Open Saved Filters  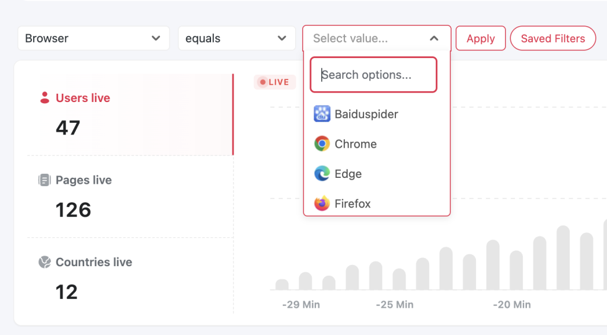pos(552,39)
